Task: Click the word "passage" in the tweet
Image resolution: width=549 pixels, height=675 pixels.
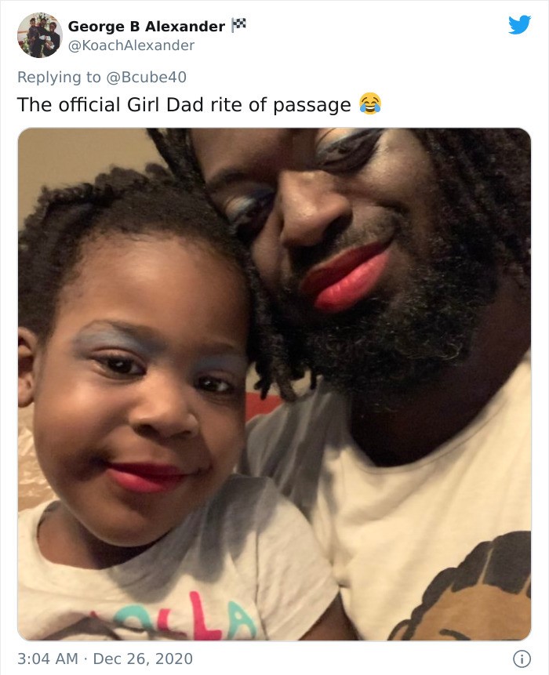Action: pos(312,106)
